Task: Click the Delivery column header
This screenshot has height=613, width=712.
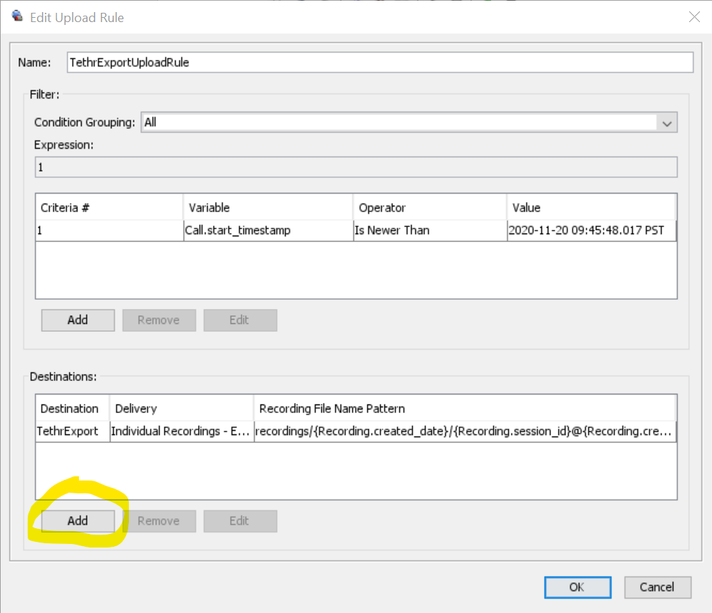Action: coord(182,409)
